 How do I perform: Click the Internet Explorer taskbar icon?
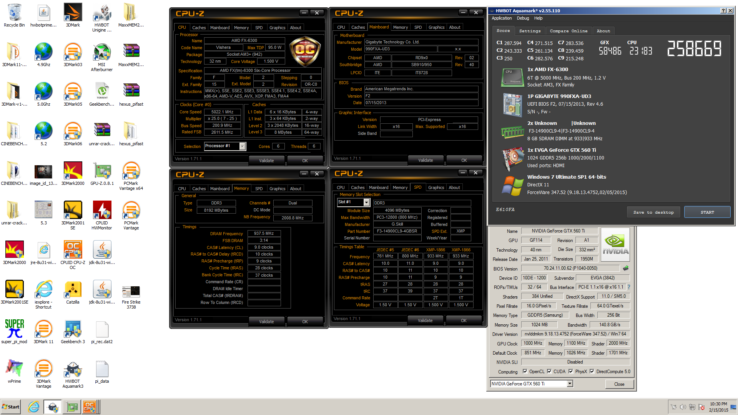click(x=34, y=407)
